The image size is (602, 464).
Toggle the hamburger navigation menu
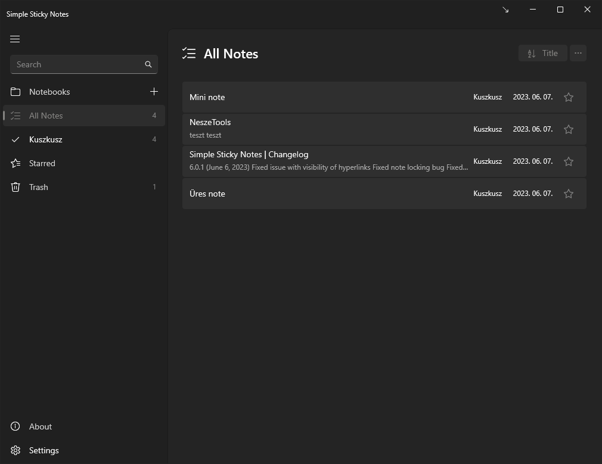(15, 39)
